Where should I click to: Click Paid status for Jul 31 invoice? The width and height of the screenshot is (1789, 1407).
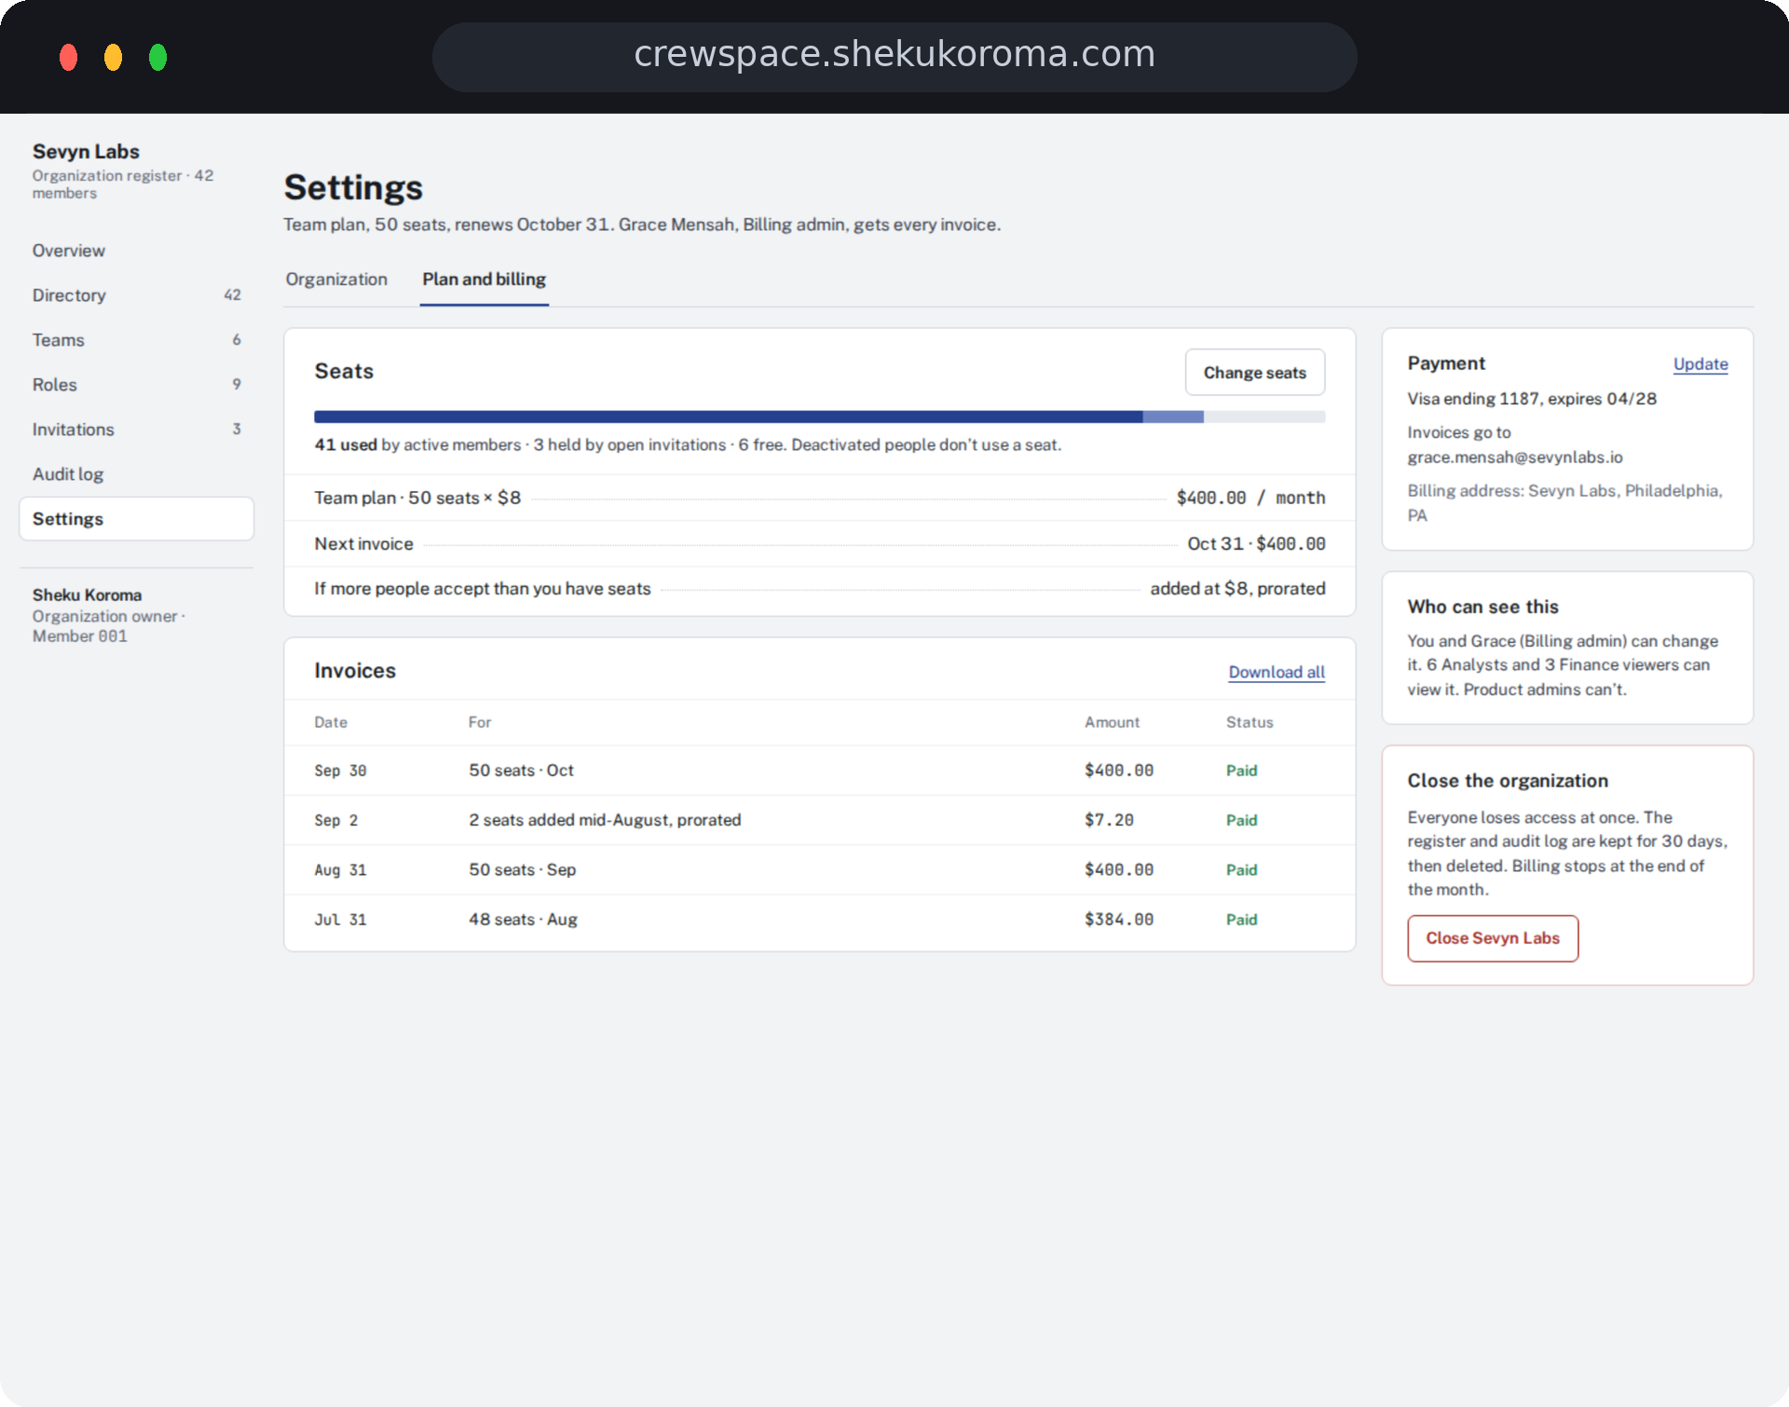point(1241,920)
